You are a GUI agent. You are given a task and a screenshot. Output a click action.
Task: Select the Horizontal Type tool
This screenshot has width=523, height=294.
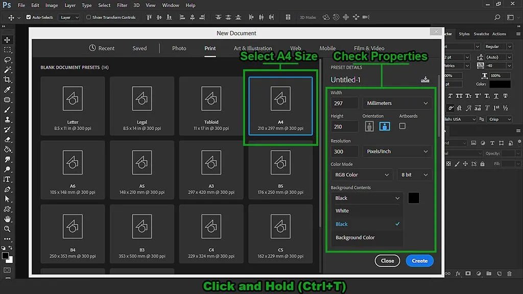pos(7,179)
